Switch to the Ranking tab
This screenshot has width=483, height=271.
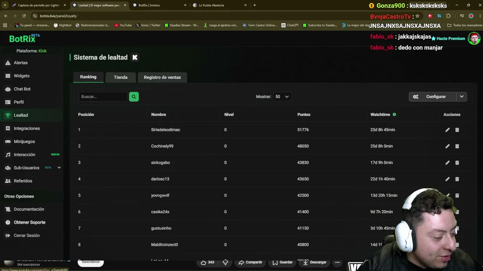(88, 77)
